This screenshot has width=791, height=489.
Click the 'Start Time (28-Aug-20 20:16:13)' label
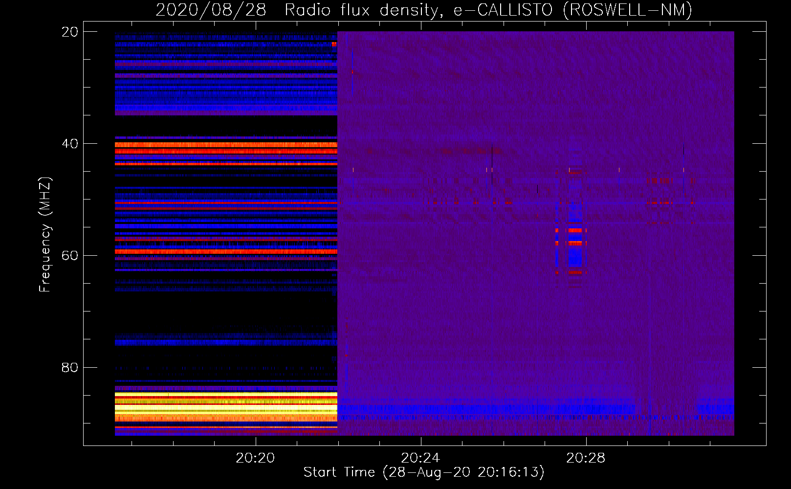tap(424, 472)
